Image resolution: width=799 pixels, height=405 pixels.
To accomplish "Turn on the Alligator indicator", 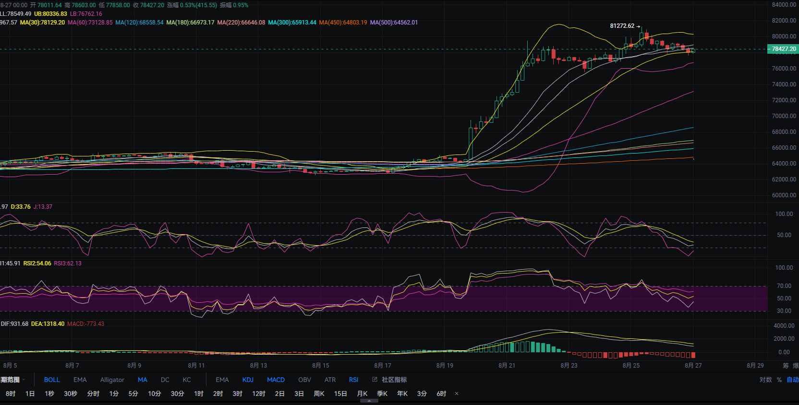I will click(112, 380).
